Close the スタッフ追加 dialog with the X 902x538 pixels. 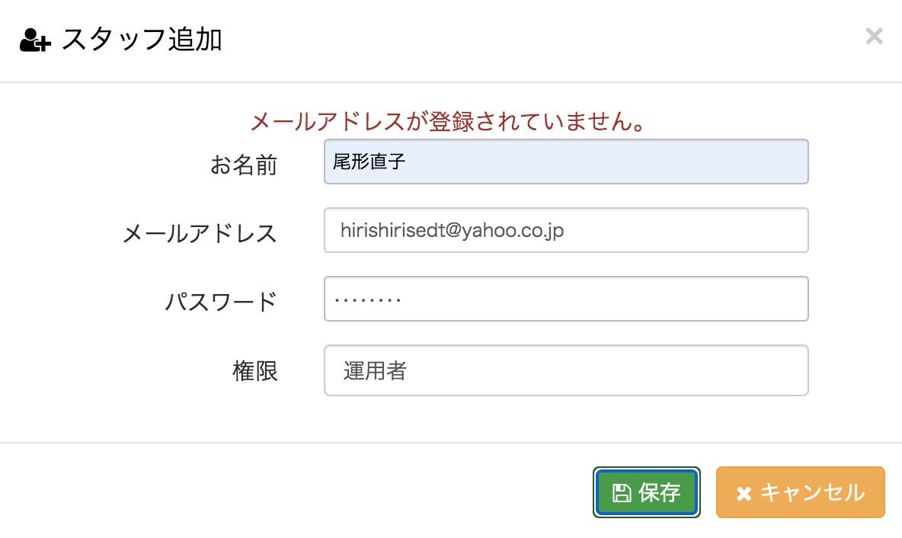(x=874, y=36)
